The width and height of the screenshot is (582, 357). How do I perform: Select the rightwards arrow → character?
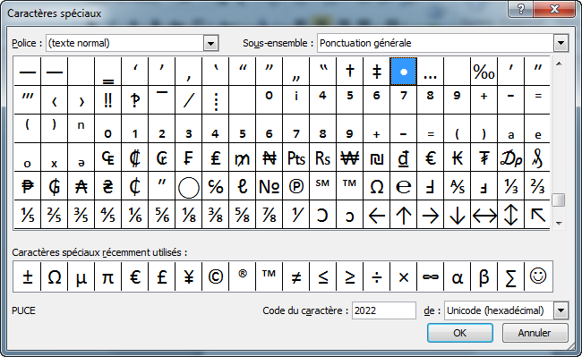coord(430,215)
